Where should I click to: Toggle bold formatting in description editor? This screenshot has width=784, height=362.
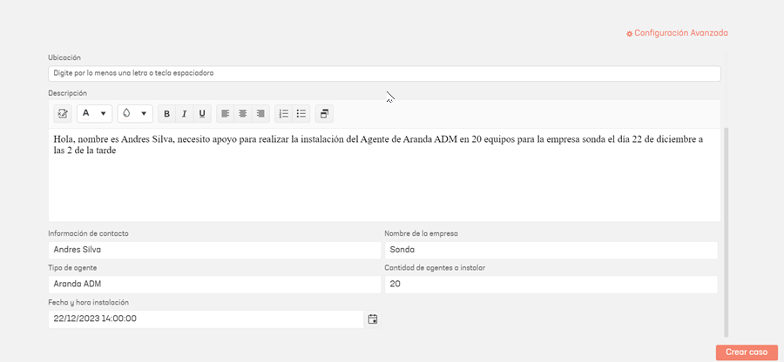(167, 114)
